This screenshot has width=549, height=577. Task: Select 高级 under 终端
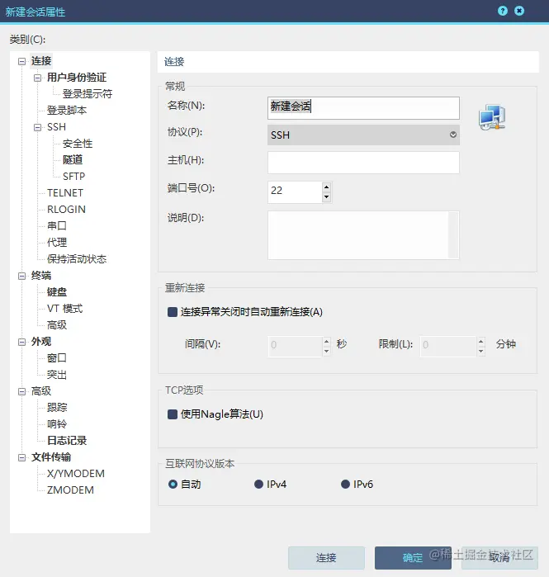tap(57, 325)
